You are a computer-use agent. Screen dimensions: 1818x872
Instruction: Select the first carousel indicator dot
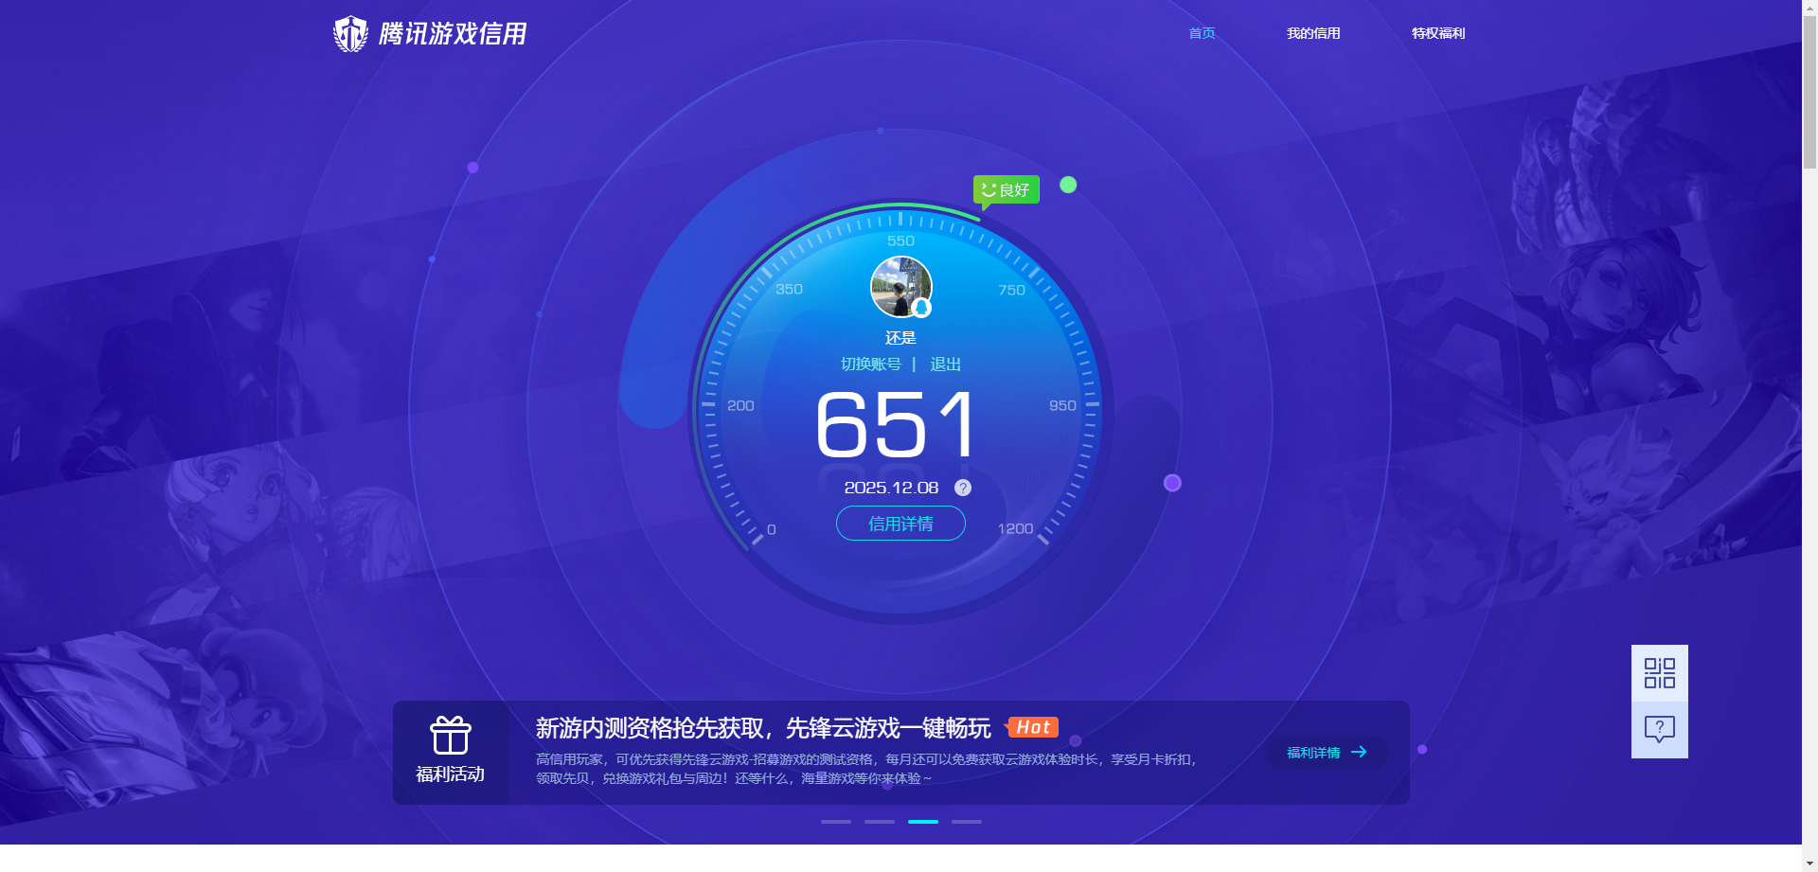(834, 822)
